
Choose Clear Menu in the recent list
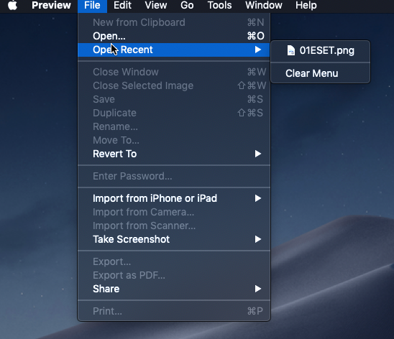pos(321,73)
